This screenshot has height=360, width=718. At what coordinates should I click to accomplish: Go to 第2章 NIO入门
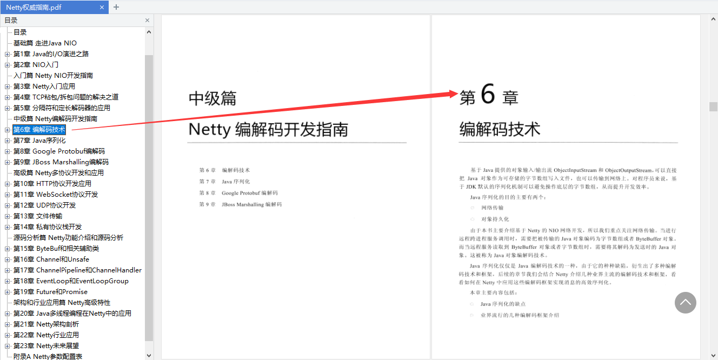click(x=36, y=65)
